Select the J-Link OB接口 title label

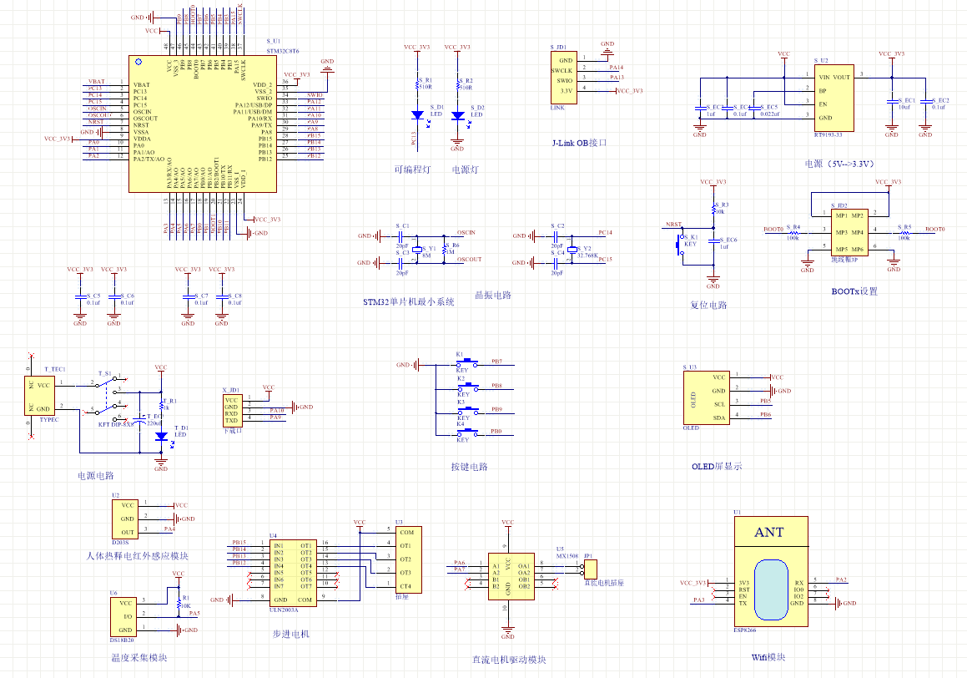pos(579,143)
